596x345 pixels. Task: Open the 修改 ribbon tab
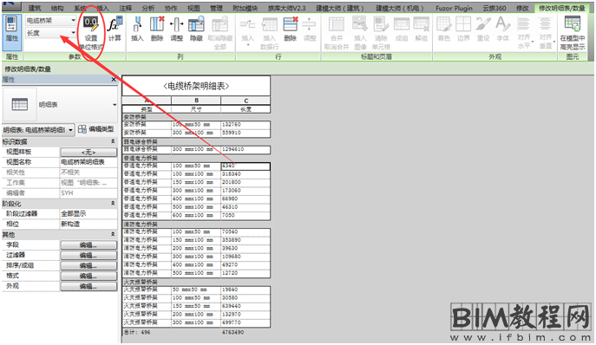(522, 8)
